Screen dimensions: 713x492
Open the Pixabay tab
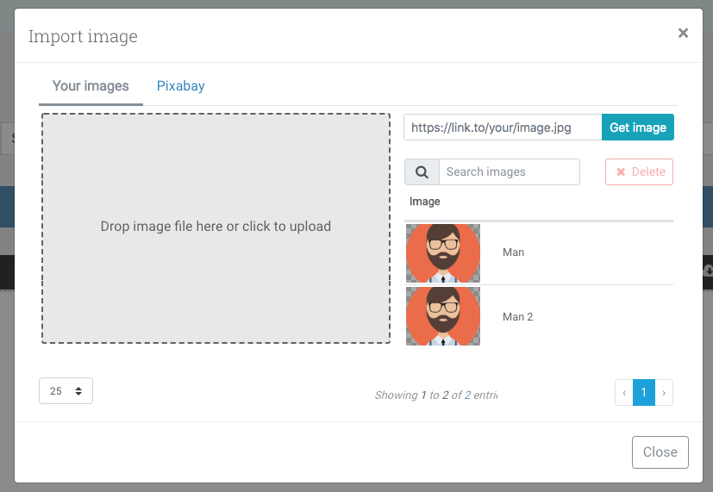point(180,86)
